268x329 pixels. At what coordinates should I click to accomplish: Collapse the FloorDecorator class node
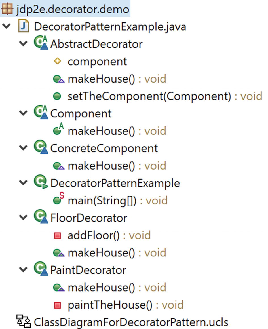point(23,218)
